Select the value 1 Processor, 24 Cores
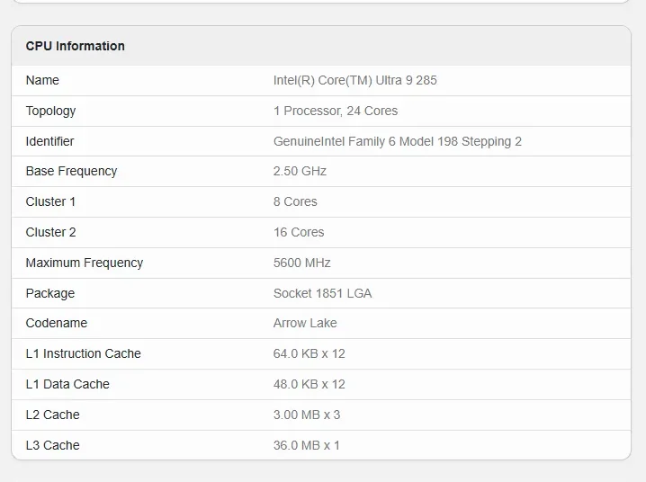Image resolution: width=646 pixels, height=482 pixels. [x=336, y=111]
